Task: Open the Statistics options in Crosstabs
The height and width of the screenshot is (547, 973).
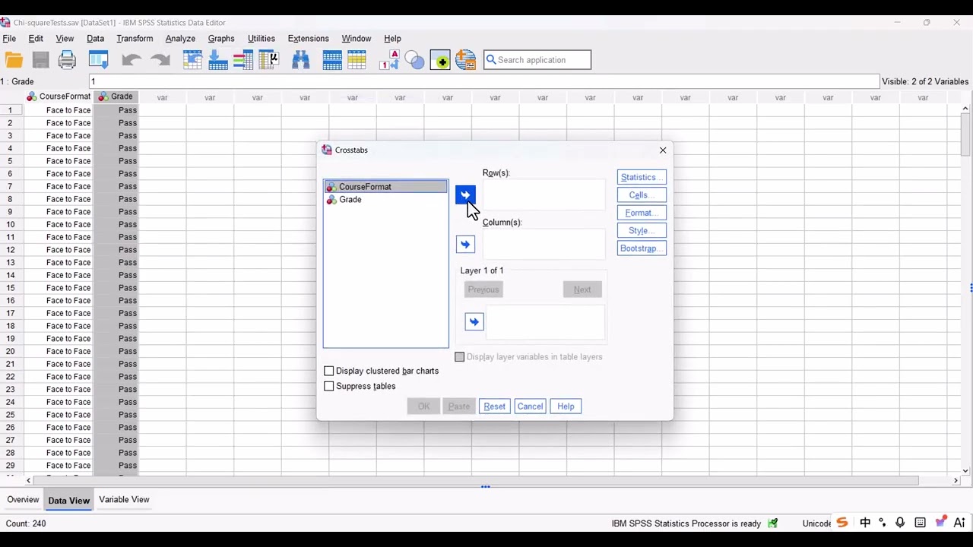Action: [642, 178]
